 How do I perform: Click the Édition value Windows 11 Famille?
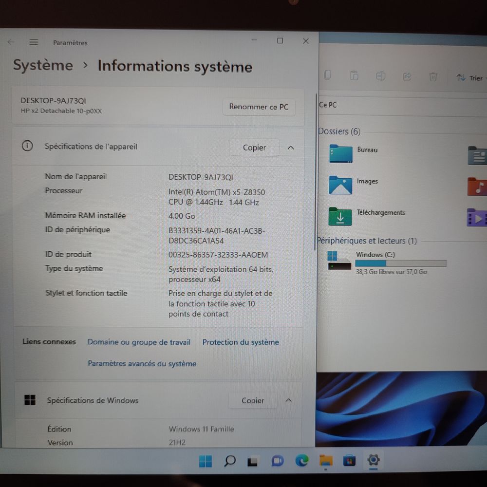tap(201, 429)
